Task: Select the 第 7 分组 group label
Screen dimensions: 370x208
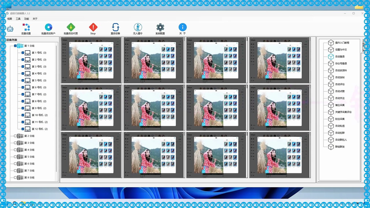Action: coord(29,171)
